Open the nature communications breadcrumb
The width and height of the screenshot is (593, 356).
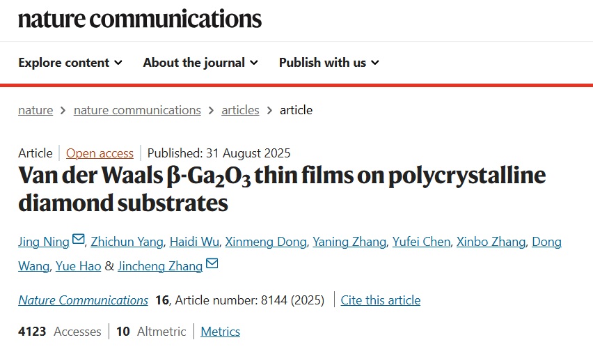tap(137, 110)
